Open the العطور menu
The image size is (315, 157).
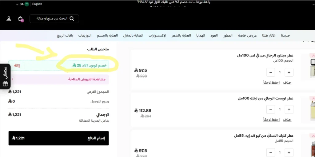pos(228,36)
